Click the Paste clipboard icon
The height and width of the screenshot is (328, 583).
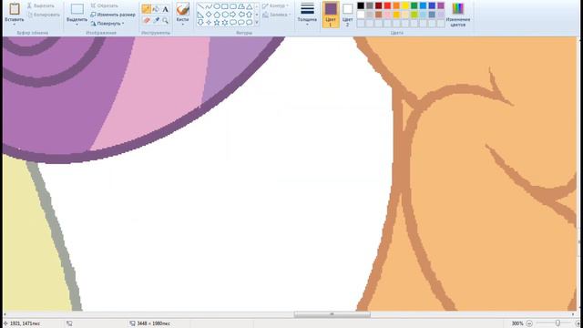click(x=15, y=8)
